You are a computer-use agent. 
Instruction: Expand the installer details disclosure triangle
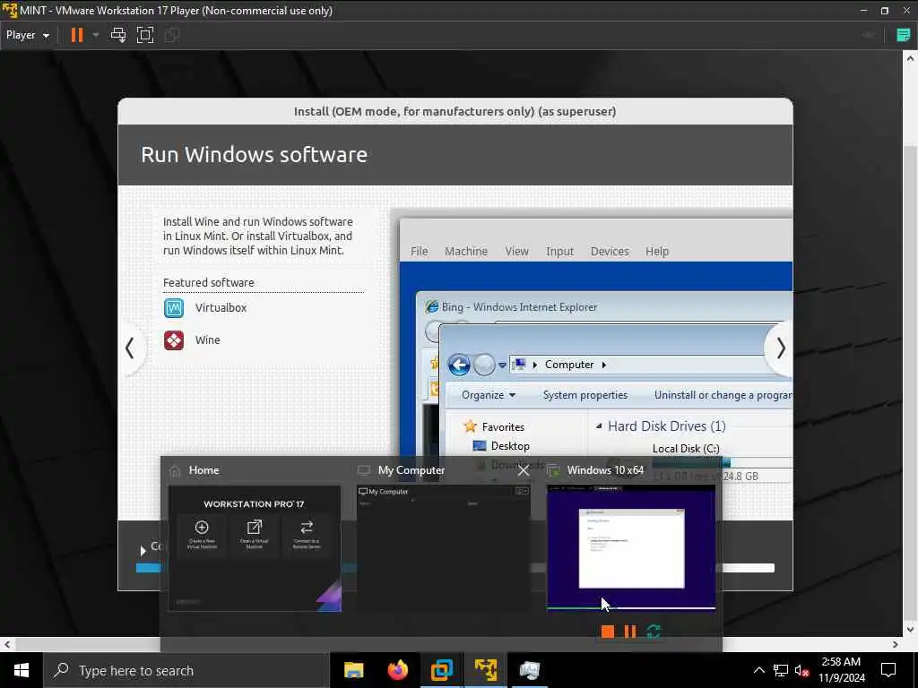point(143,551)
